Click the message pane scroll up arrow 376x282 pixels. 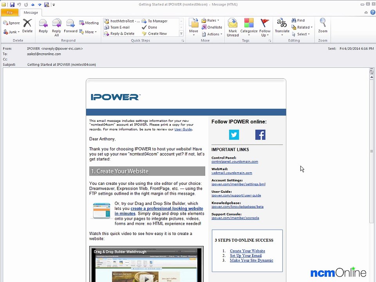(371, 77)
